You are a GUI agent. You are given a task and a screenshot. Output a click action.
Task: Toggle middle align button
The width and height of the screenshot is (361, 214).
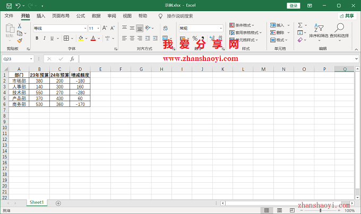point(132,28)
